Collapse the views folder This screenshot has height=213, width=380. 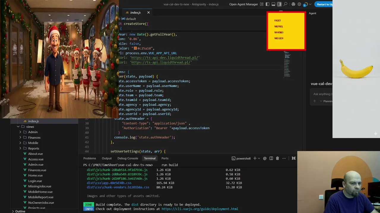coord(45,127)
